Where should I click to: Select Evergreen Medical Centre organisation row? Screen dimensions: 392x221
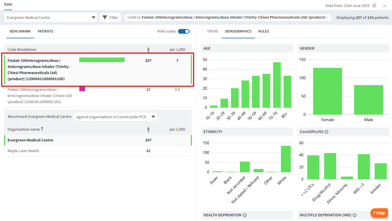pos(98,140)
